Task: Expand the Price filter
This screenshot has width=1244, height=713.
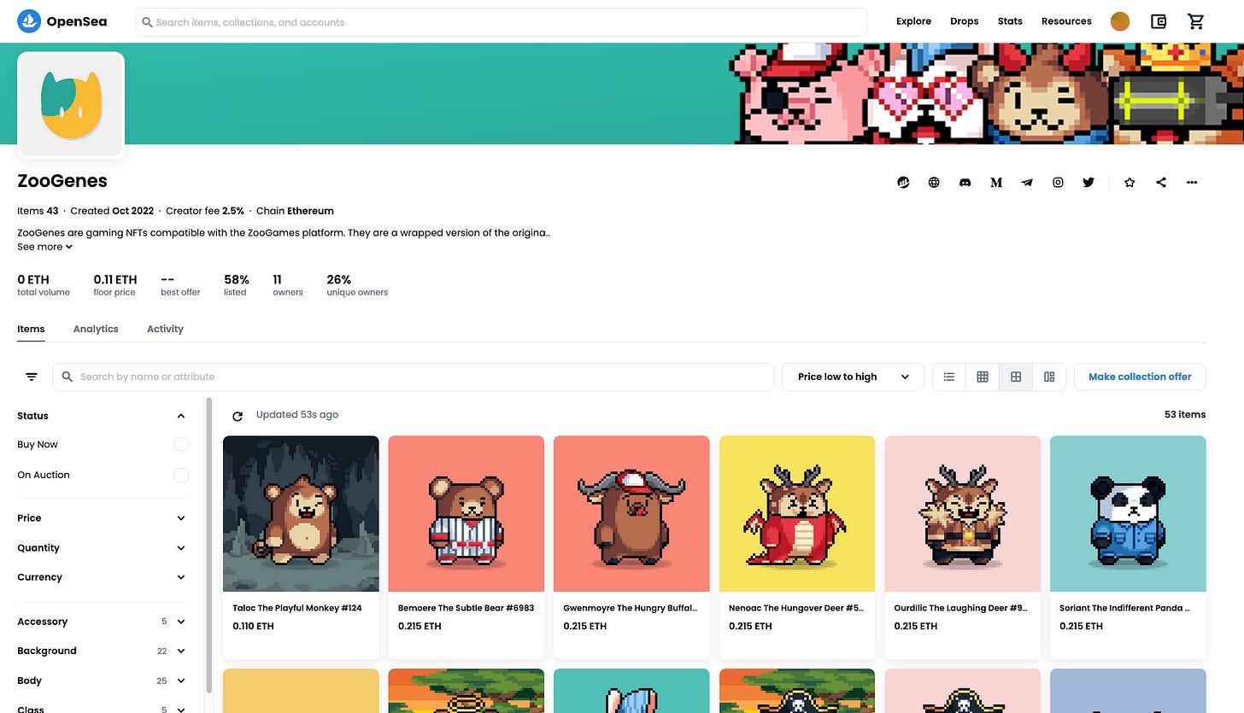Action: 103,518
